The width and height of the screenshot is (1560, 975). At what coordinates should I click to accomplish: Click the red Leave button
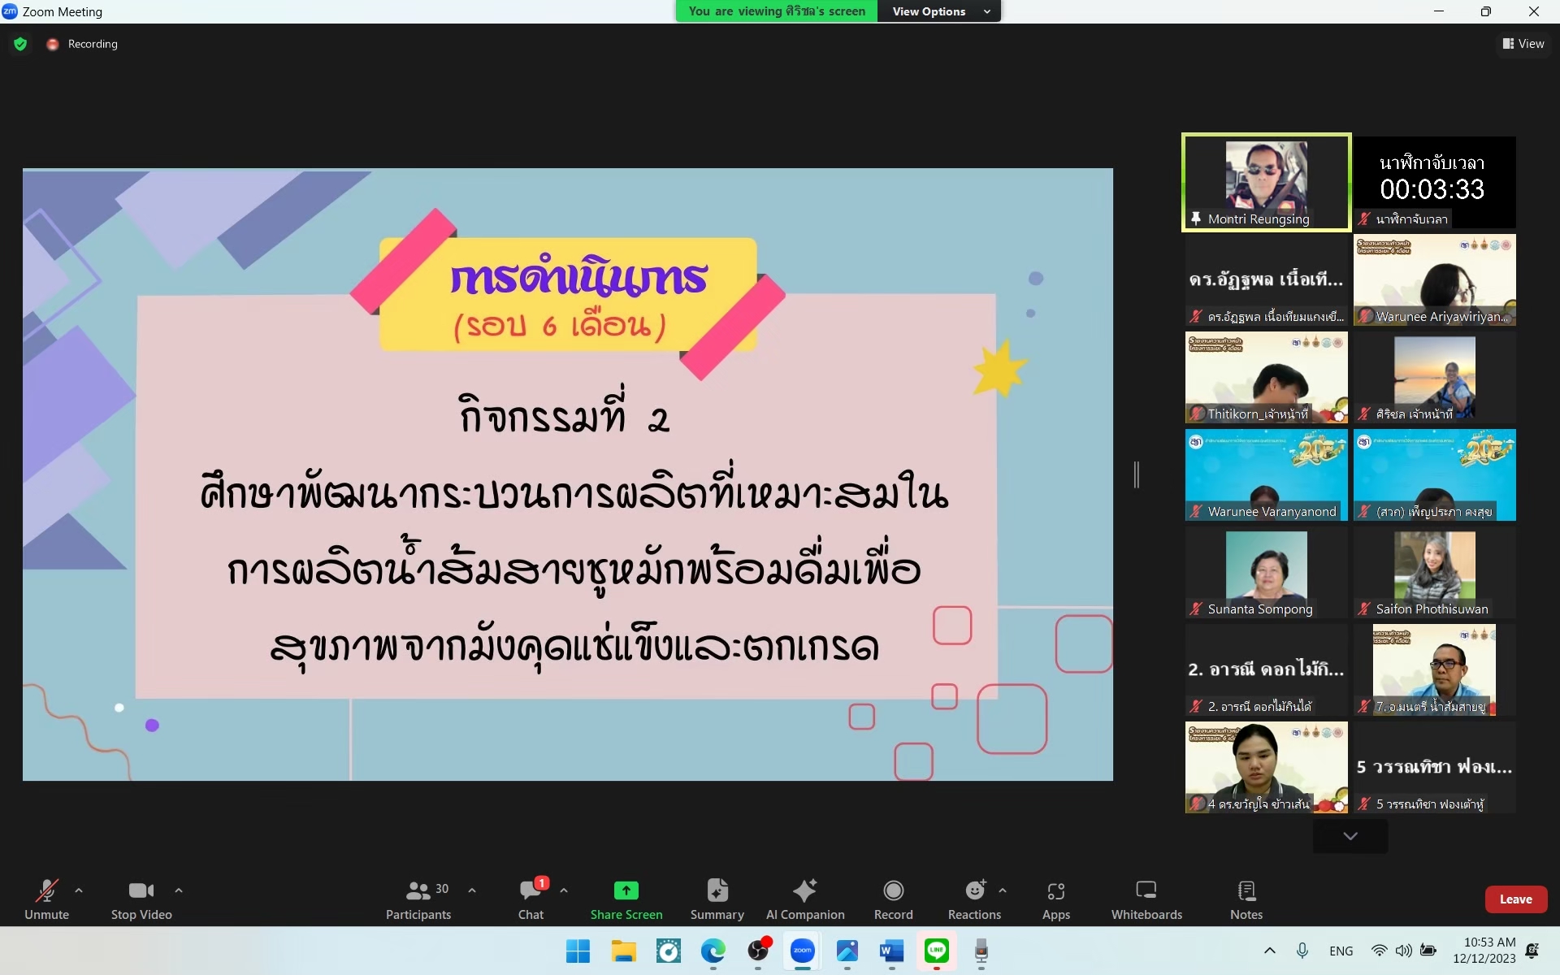[1515, 899]
